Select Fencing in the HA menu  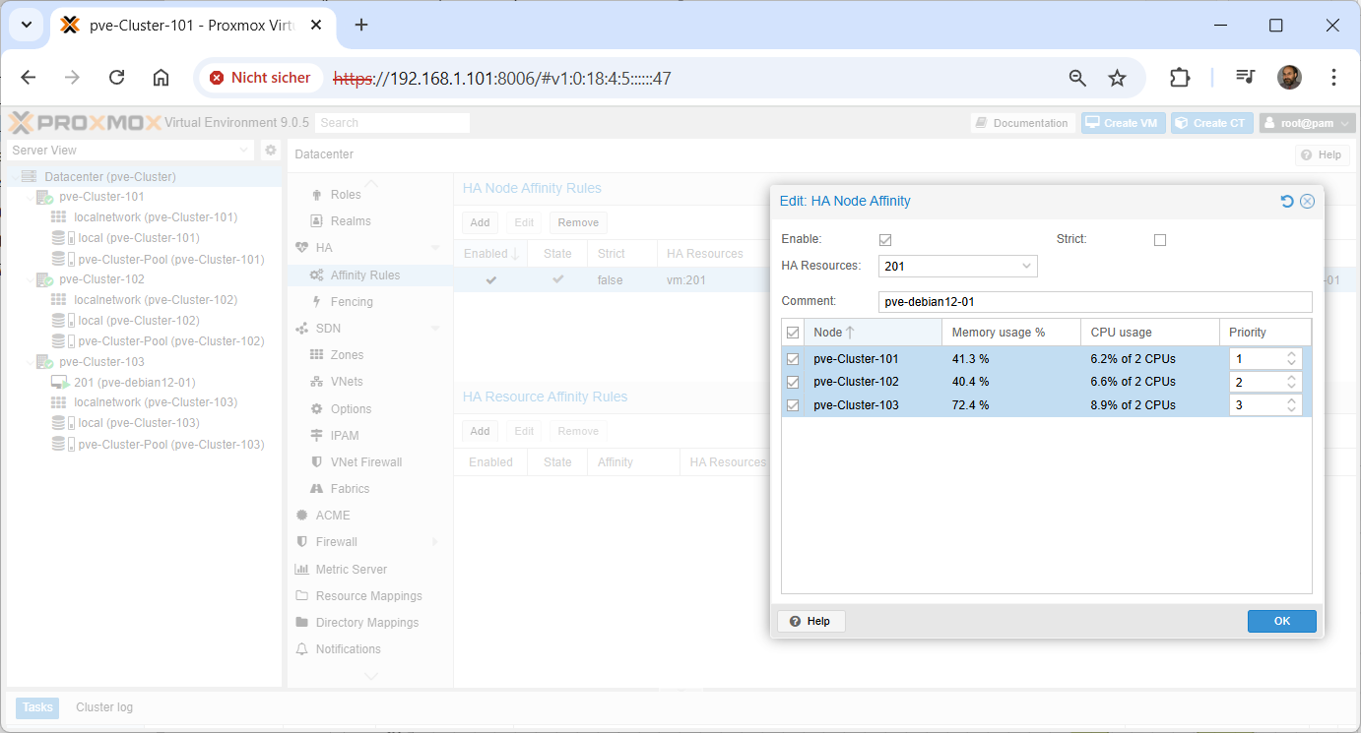click(352, 302)
